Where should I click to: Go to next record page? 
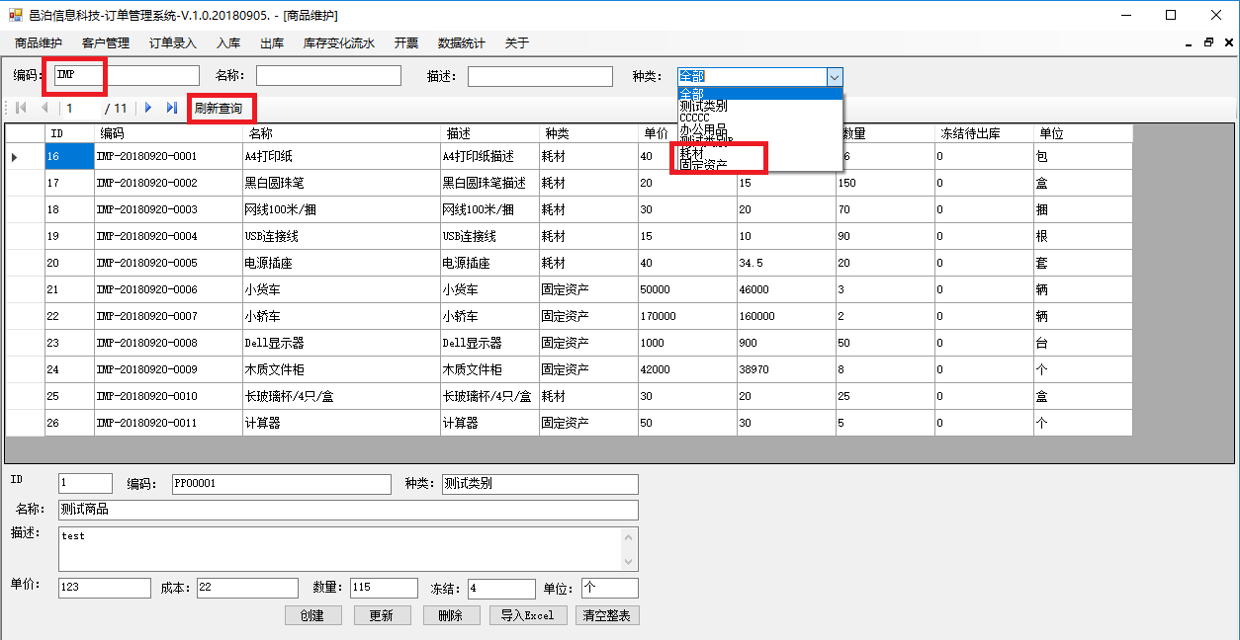coord(148,108)
